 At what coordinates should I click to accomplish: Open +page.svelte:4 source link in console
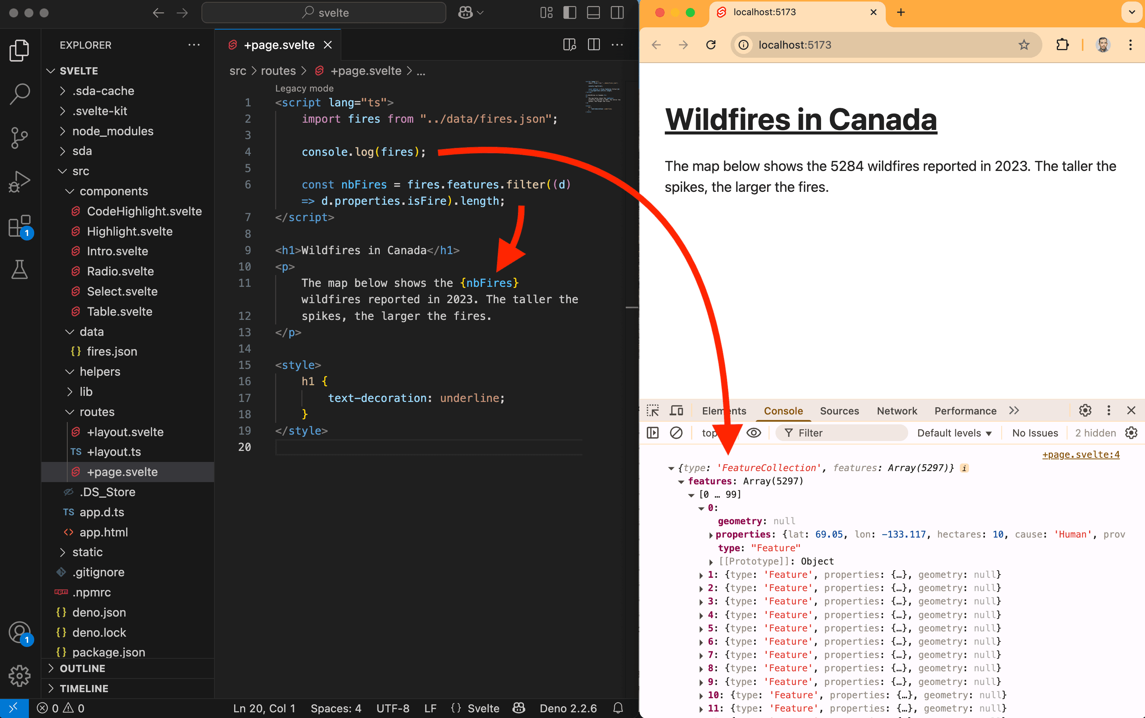pyautogui.click(x=1081, y=454)
